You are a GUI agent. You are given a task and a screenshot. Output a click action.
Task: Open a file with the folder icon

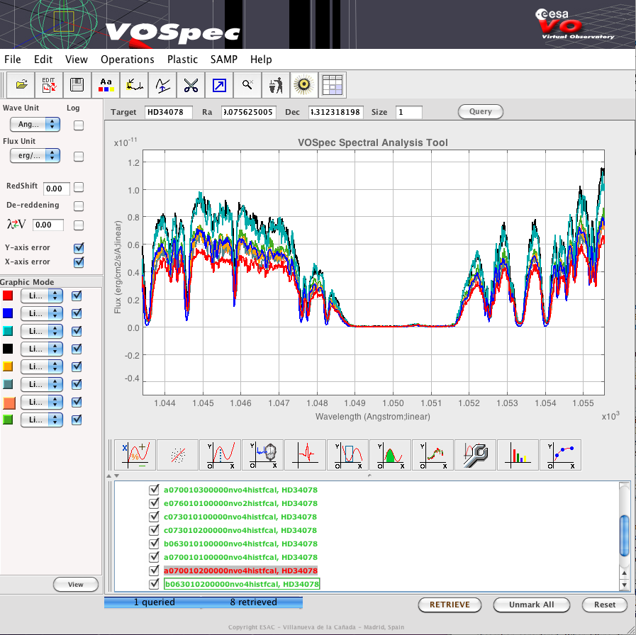tap(21, 85)
